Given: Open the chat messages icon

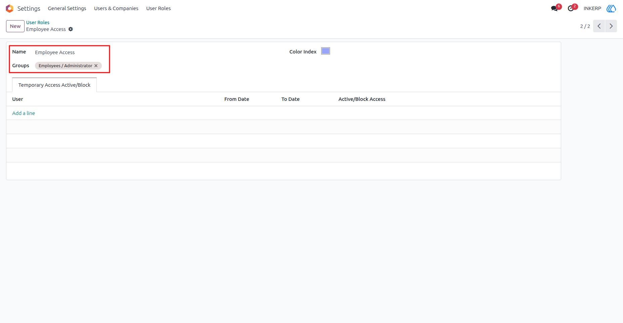Looking at the screenshot, I should click(555, 8).
